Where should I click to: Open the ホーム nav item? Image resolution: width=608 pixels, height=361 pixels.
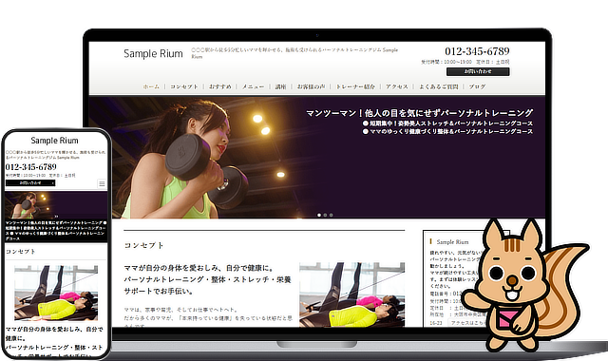(151, 86)
